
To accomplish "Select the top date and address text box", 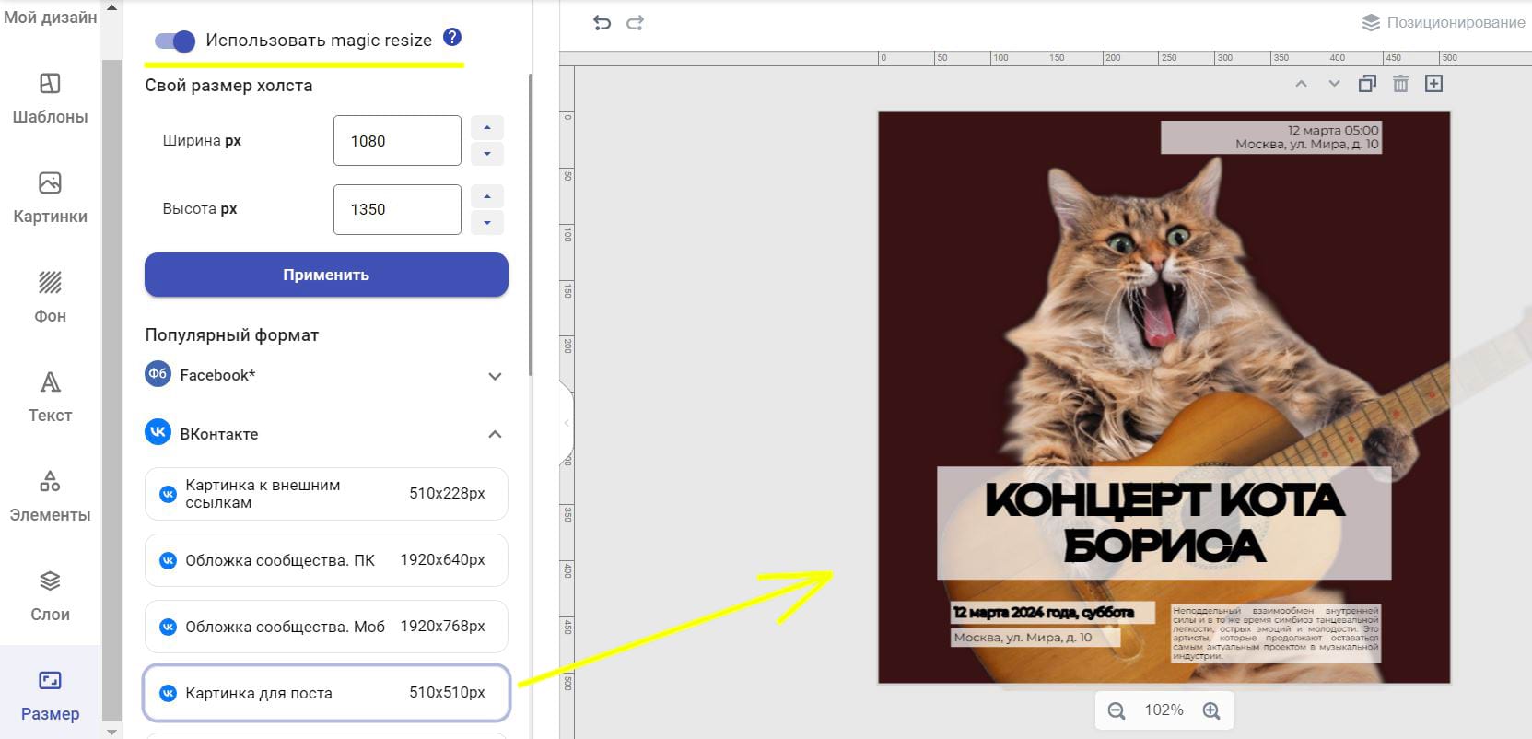I will [1271, 137].
